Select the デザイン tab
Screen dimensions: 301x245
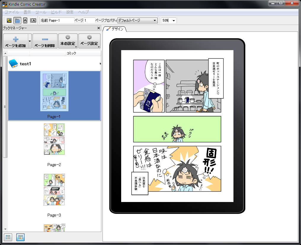[115, 29]
